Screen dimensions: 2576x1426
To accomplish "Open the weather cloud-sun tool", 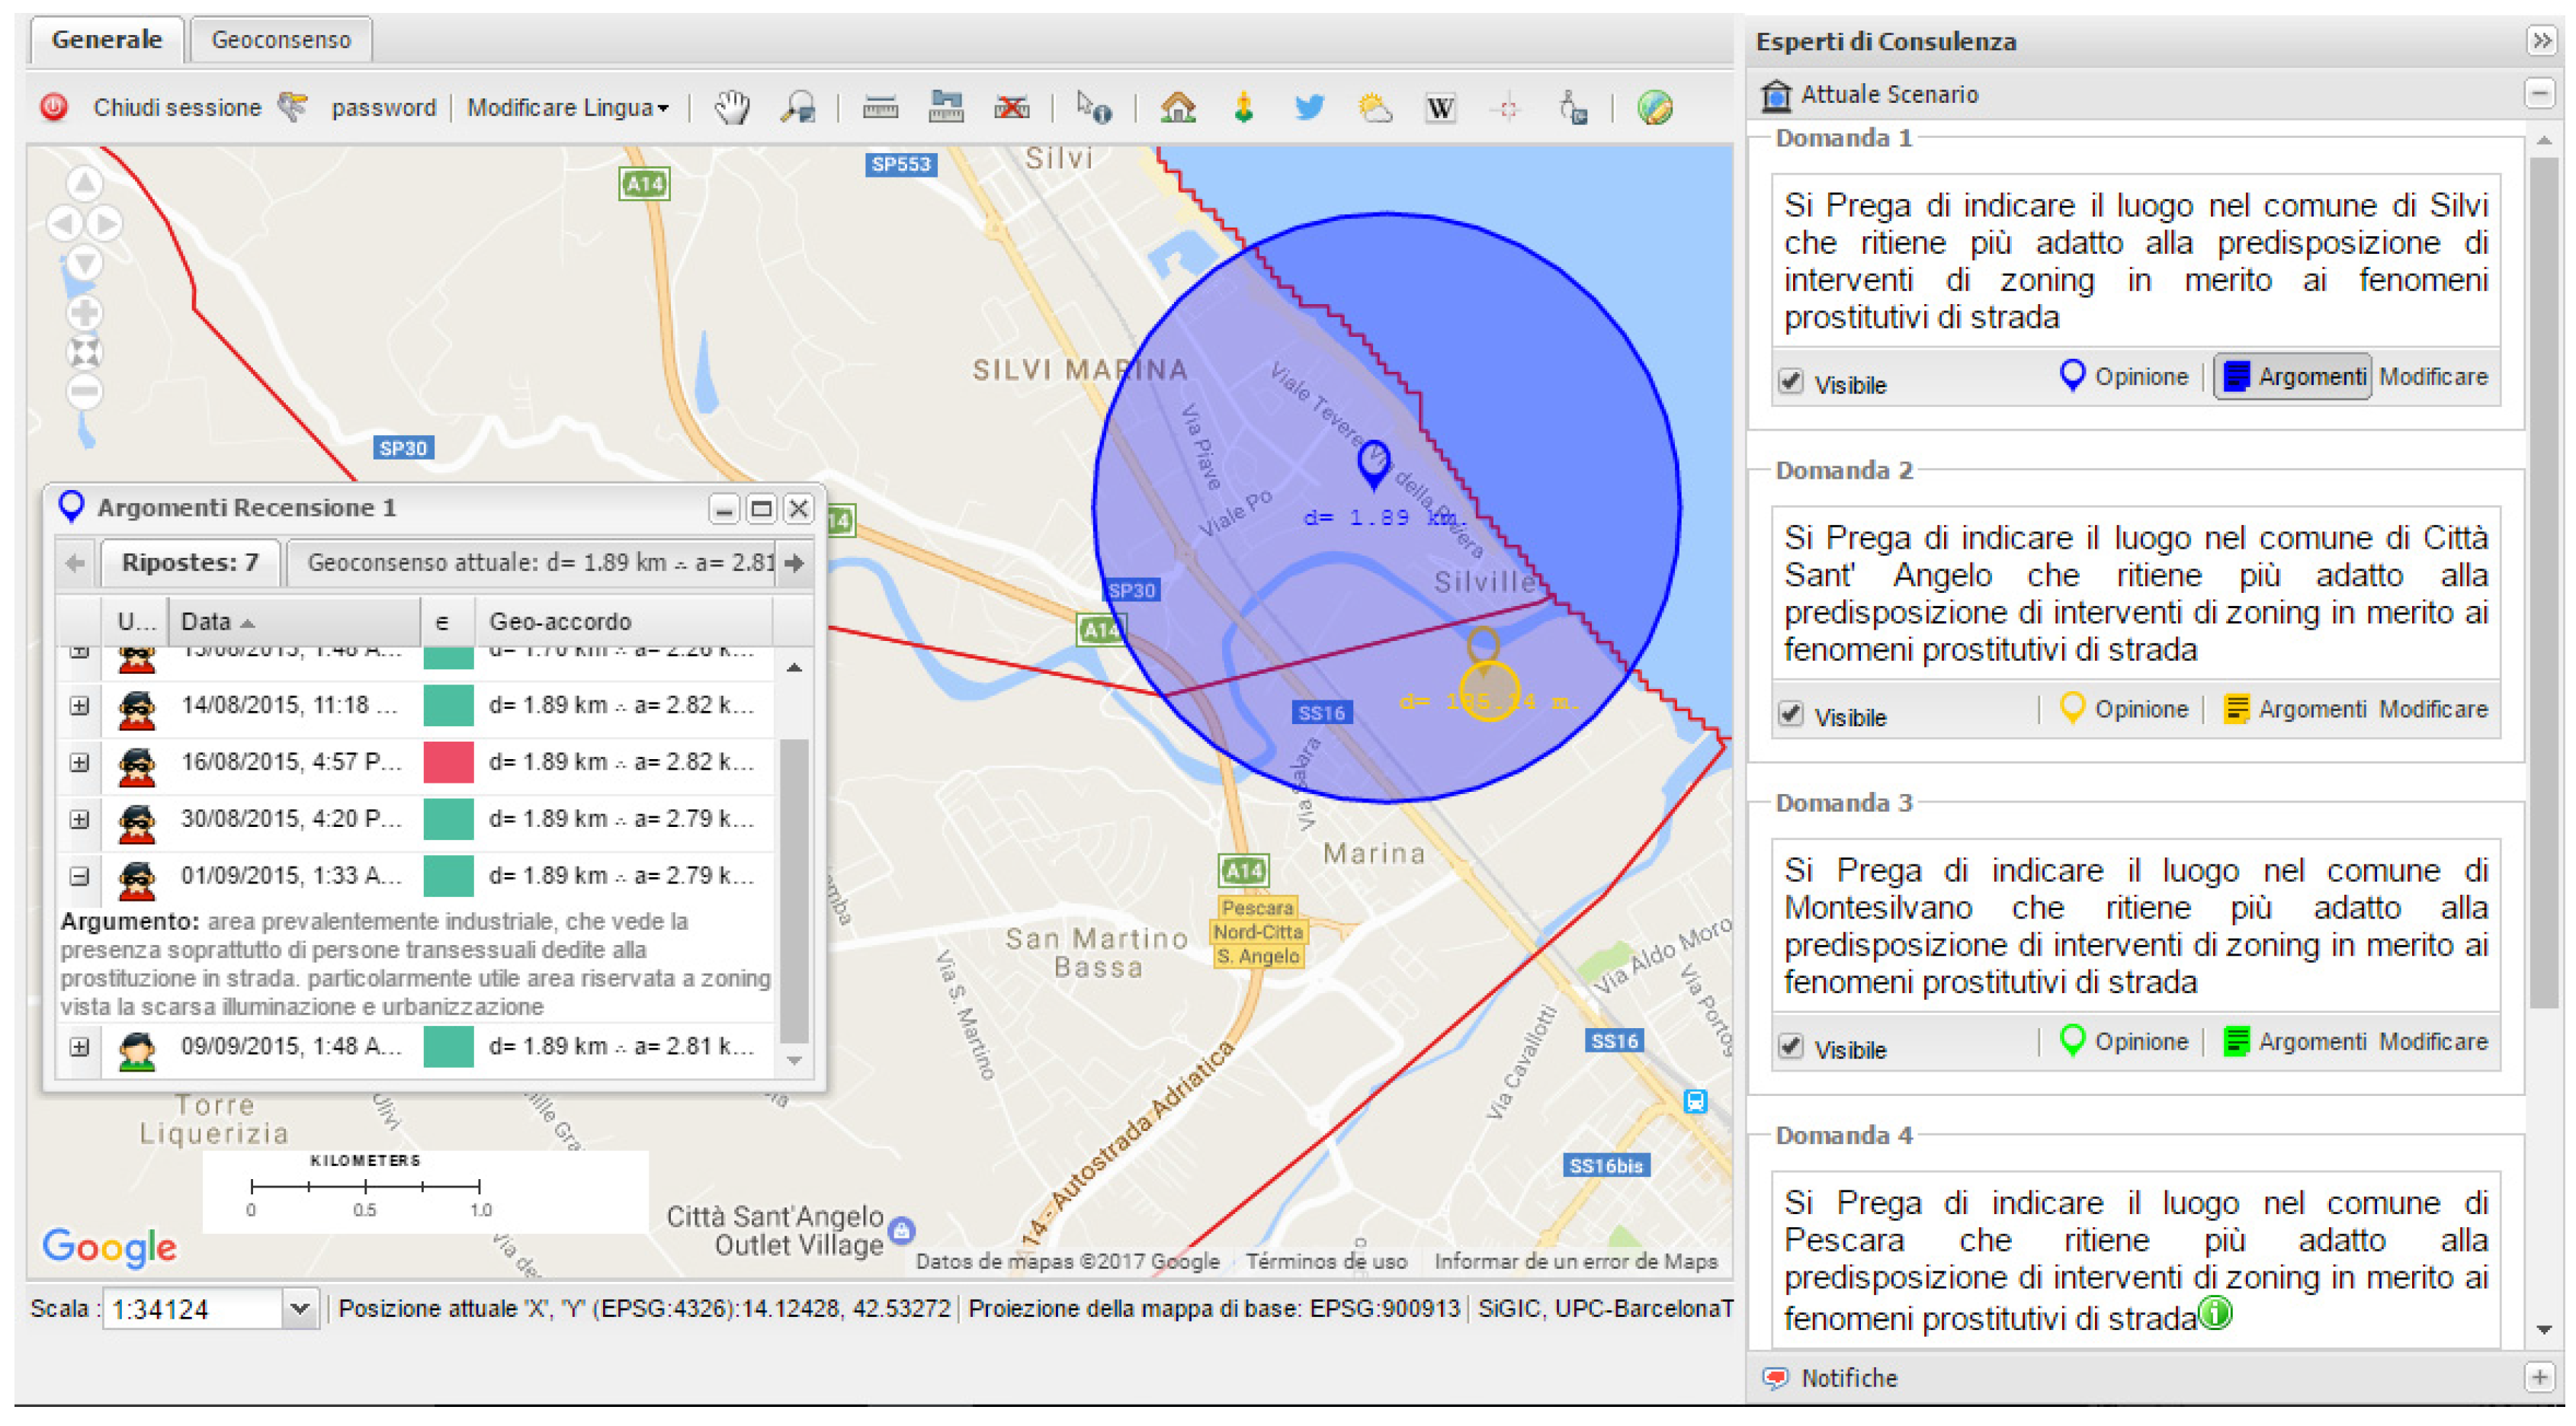I will click(x=1375, y=107).
